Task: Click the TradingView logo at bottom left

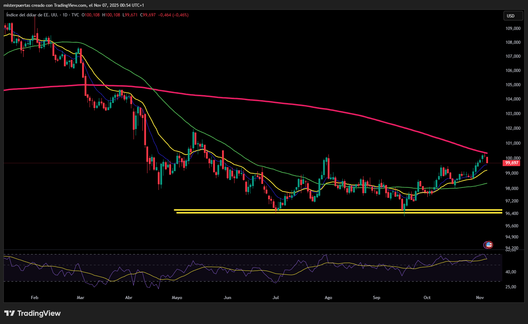Action: click(32, 313)
